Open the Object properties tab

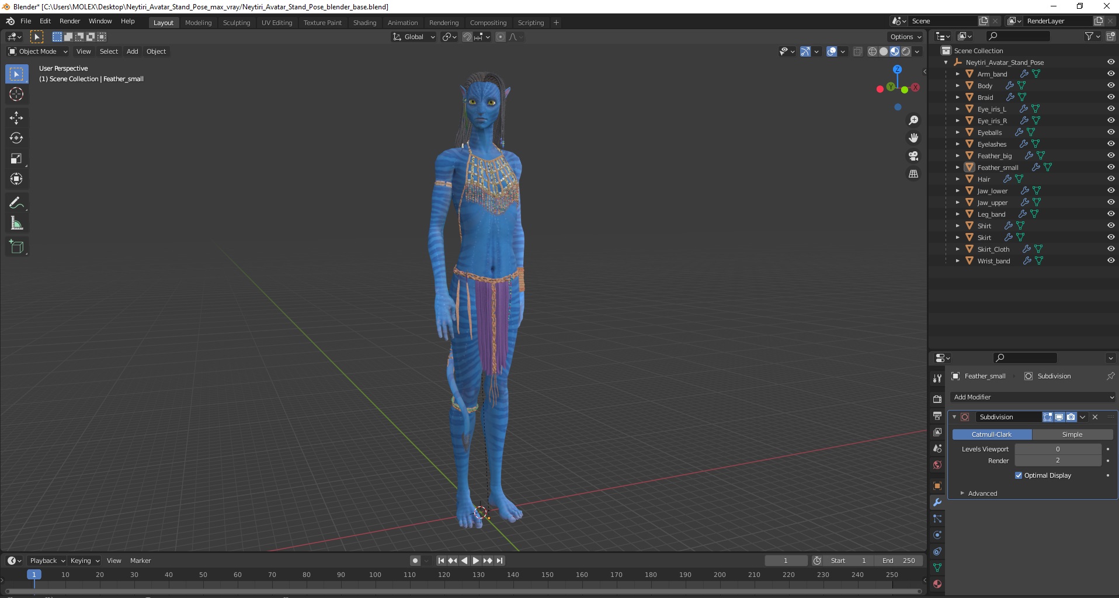pyautogui.click(x=937, y=486)
